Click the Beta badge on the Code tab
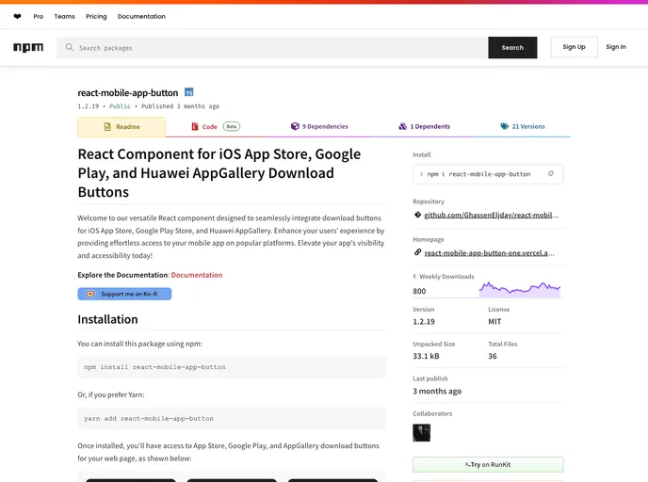 pos(232,126)
